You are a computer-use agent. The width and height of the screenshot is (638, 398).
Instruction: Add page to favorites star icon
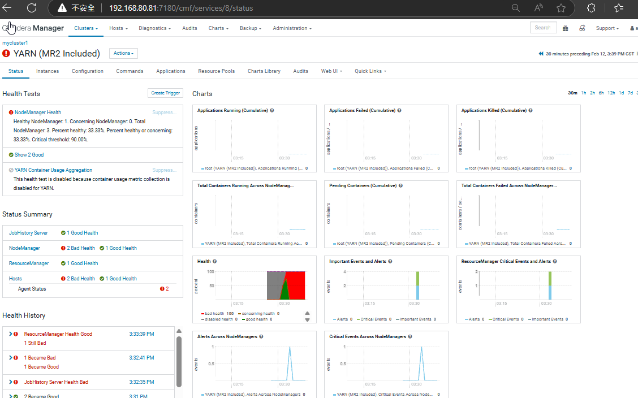click(561, 8)
